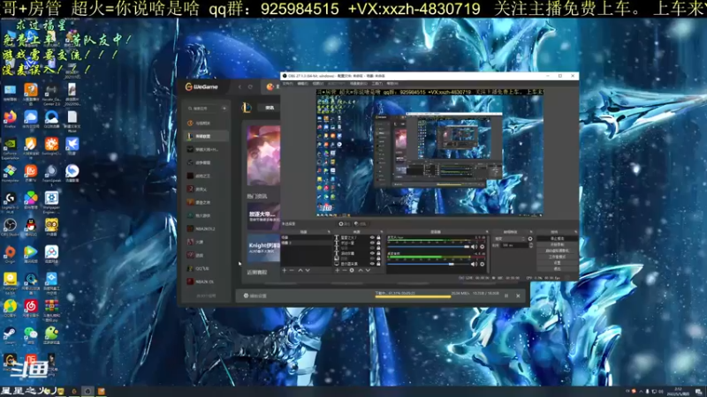The width and height of the screenshot is (707, 397).
Task: Open settings gear for 麦克风/Aux track
Action: click(x=482, y=247)
